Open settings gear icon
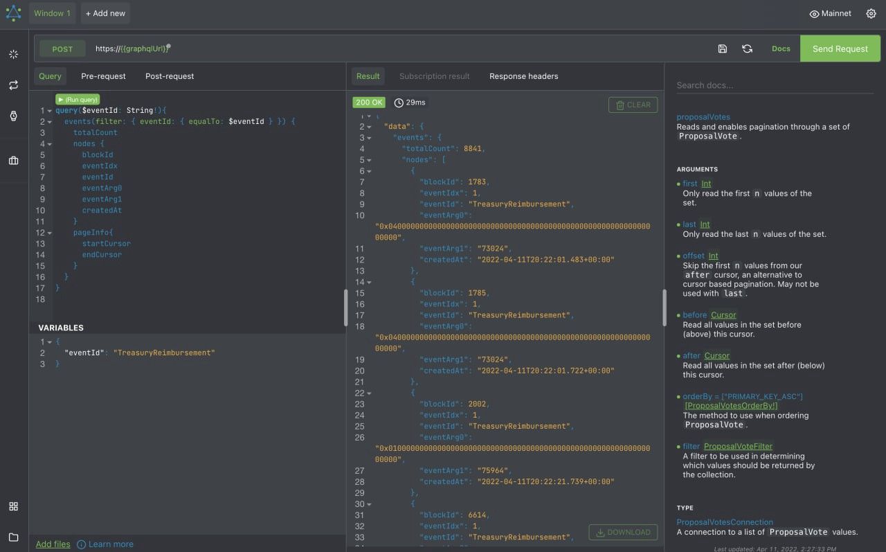The width and height of the screenshot is (886, 552). pos(871,13)
